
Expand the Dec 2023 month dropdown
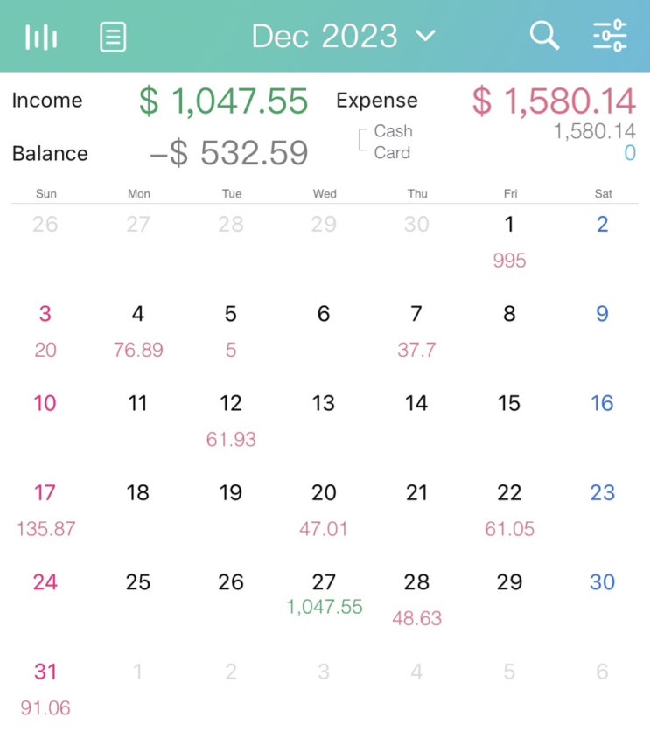[x=325, y=36]
